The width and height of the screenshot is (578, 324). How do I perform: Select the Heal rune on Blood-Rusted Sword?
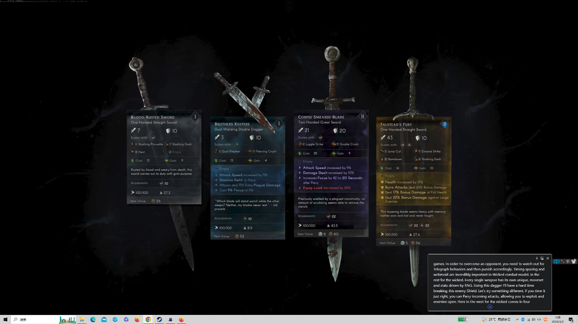133,152
